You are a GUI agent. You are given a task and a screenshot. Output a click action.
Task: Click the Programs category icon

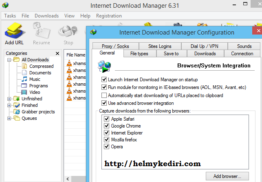(24, 86)
